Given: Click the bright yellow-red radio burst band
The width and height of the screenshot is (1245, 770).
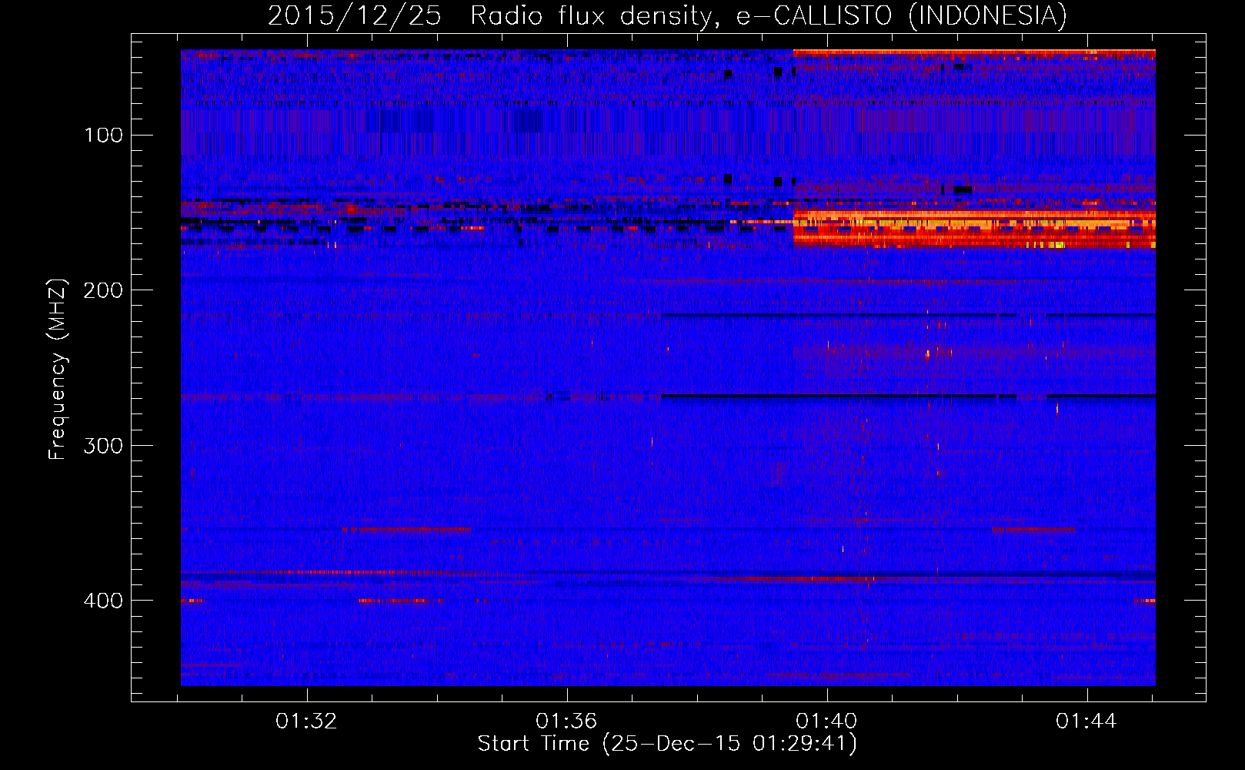Looking at the screenshot, I should click(974, 229).
